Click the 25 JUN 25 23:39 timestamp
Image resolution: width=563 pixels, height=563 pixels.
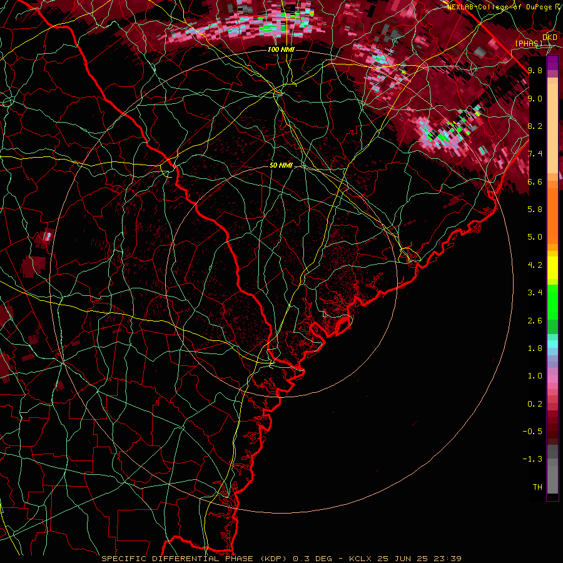pyautogui.click(x=419, y=559)
